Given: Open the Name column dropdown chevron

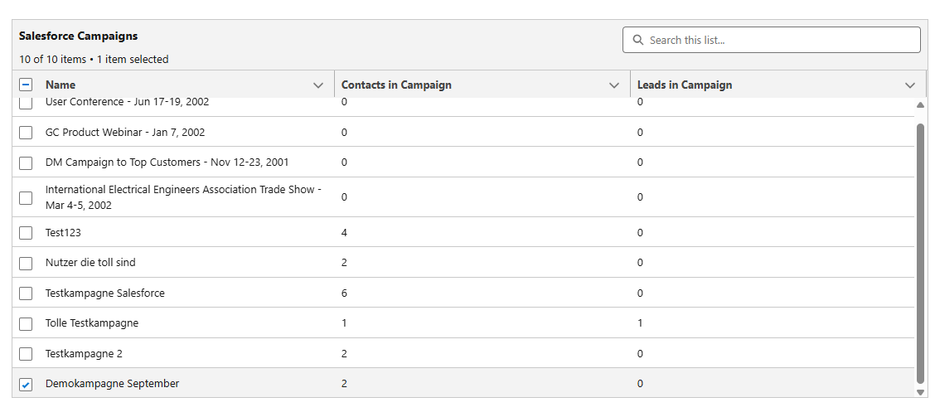Looking at the screenshot, I should click(x=318, y=85).
